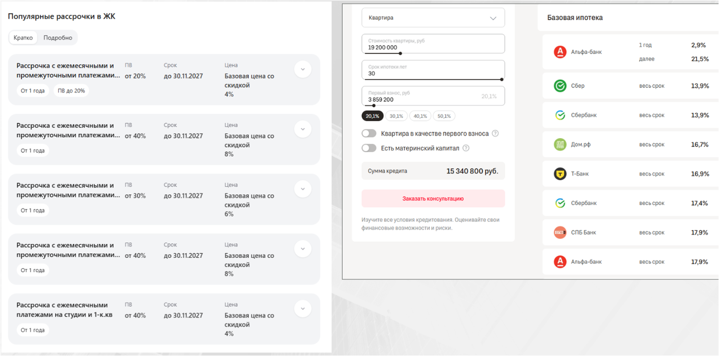Switch to the Кратко tab
Image resolution: width=719 pixels, height=356 pixels.
coord(23,38)
